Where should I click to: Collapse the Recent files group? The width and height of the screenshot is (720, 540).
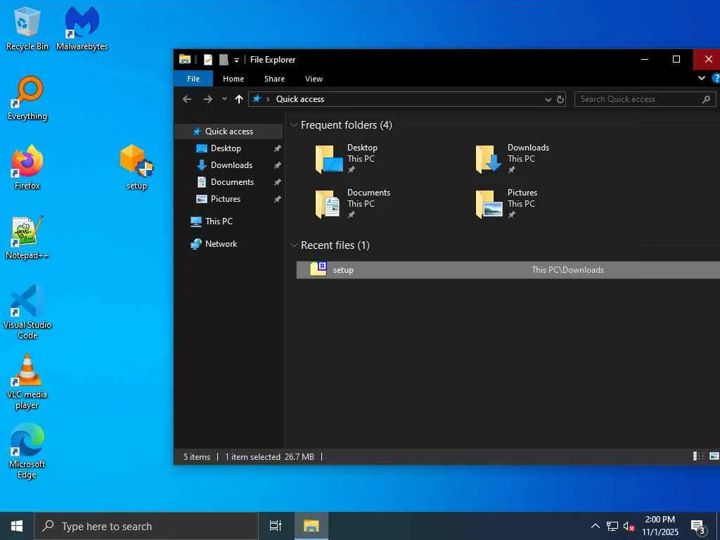point(294,245)
